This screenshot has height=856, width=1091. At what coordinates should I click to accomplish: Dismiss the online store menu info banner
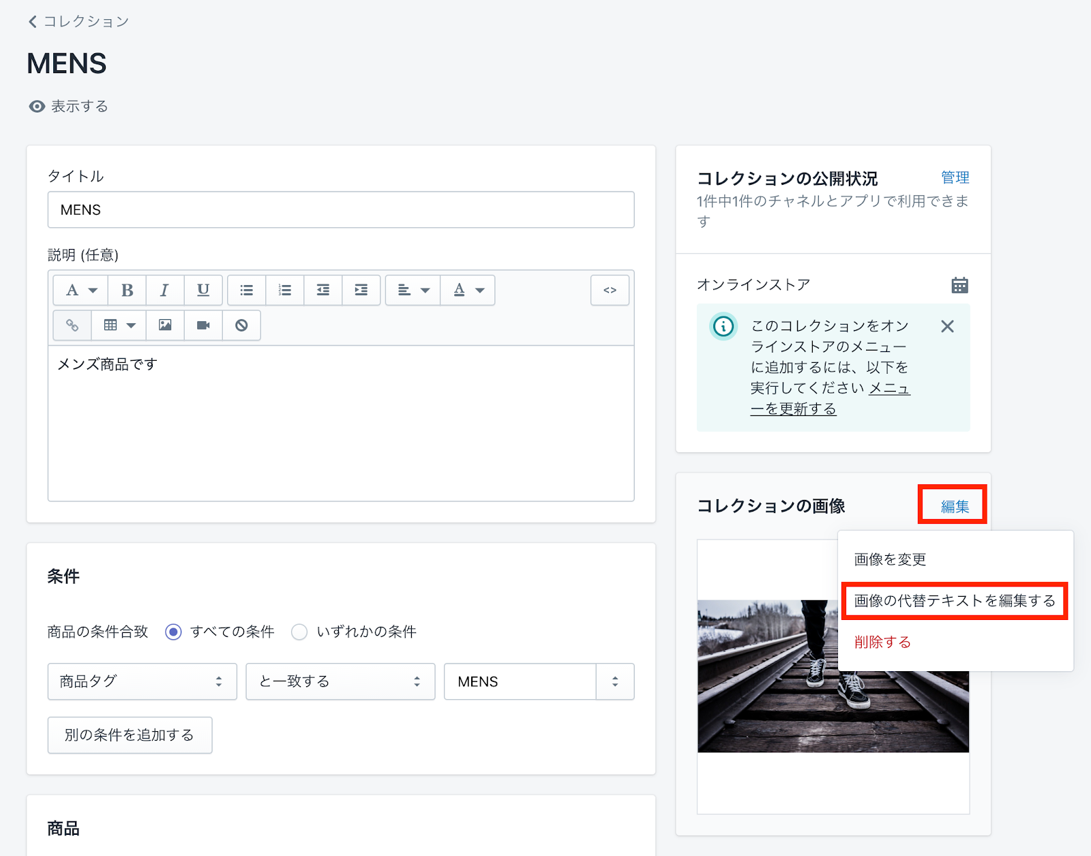tap(947, 327)
